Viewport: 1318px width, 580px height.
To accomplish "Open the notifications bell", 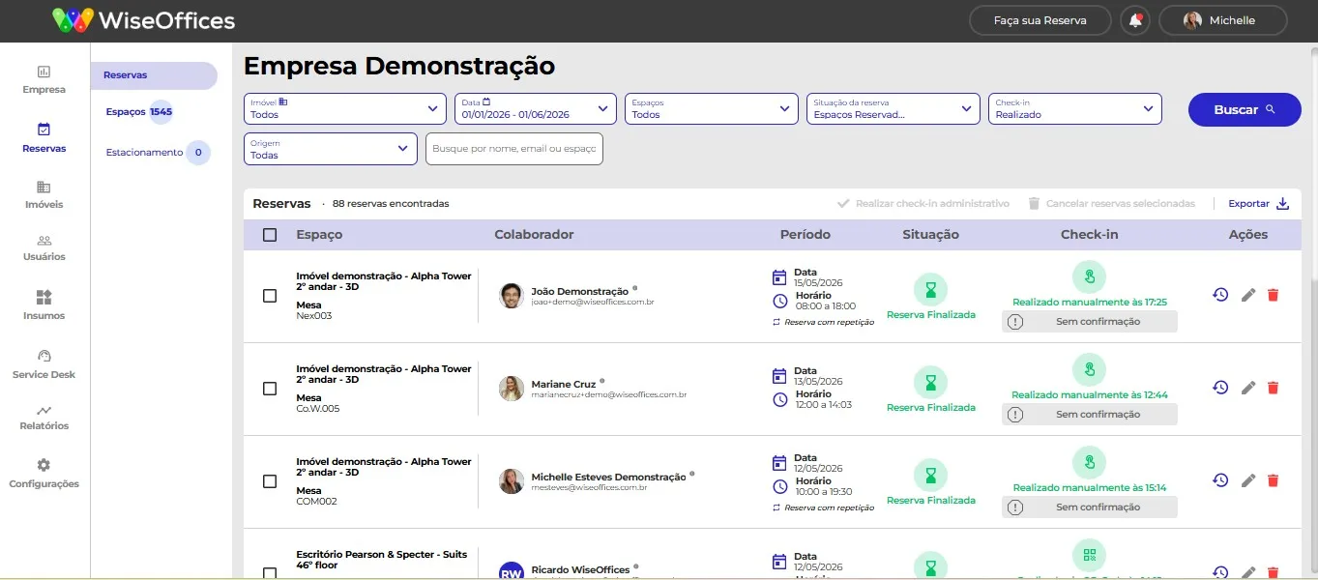I will [1135, 20].
